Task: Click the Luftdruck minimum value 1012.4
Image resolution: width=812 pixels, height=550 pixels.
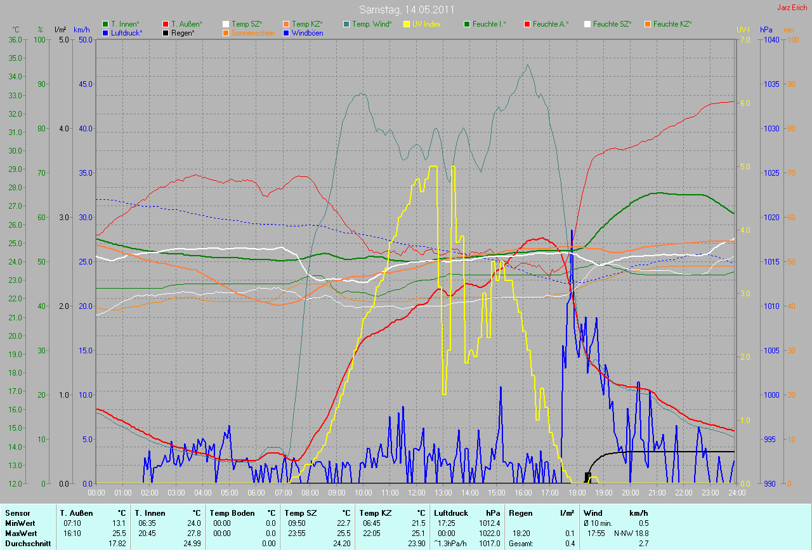Action: pos(489,523)
